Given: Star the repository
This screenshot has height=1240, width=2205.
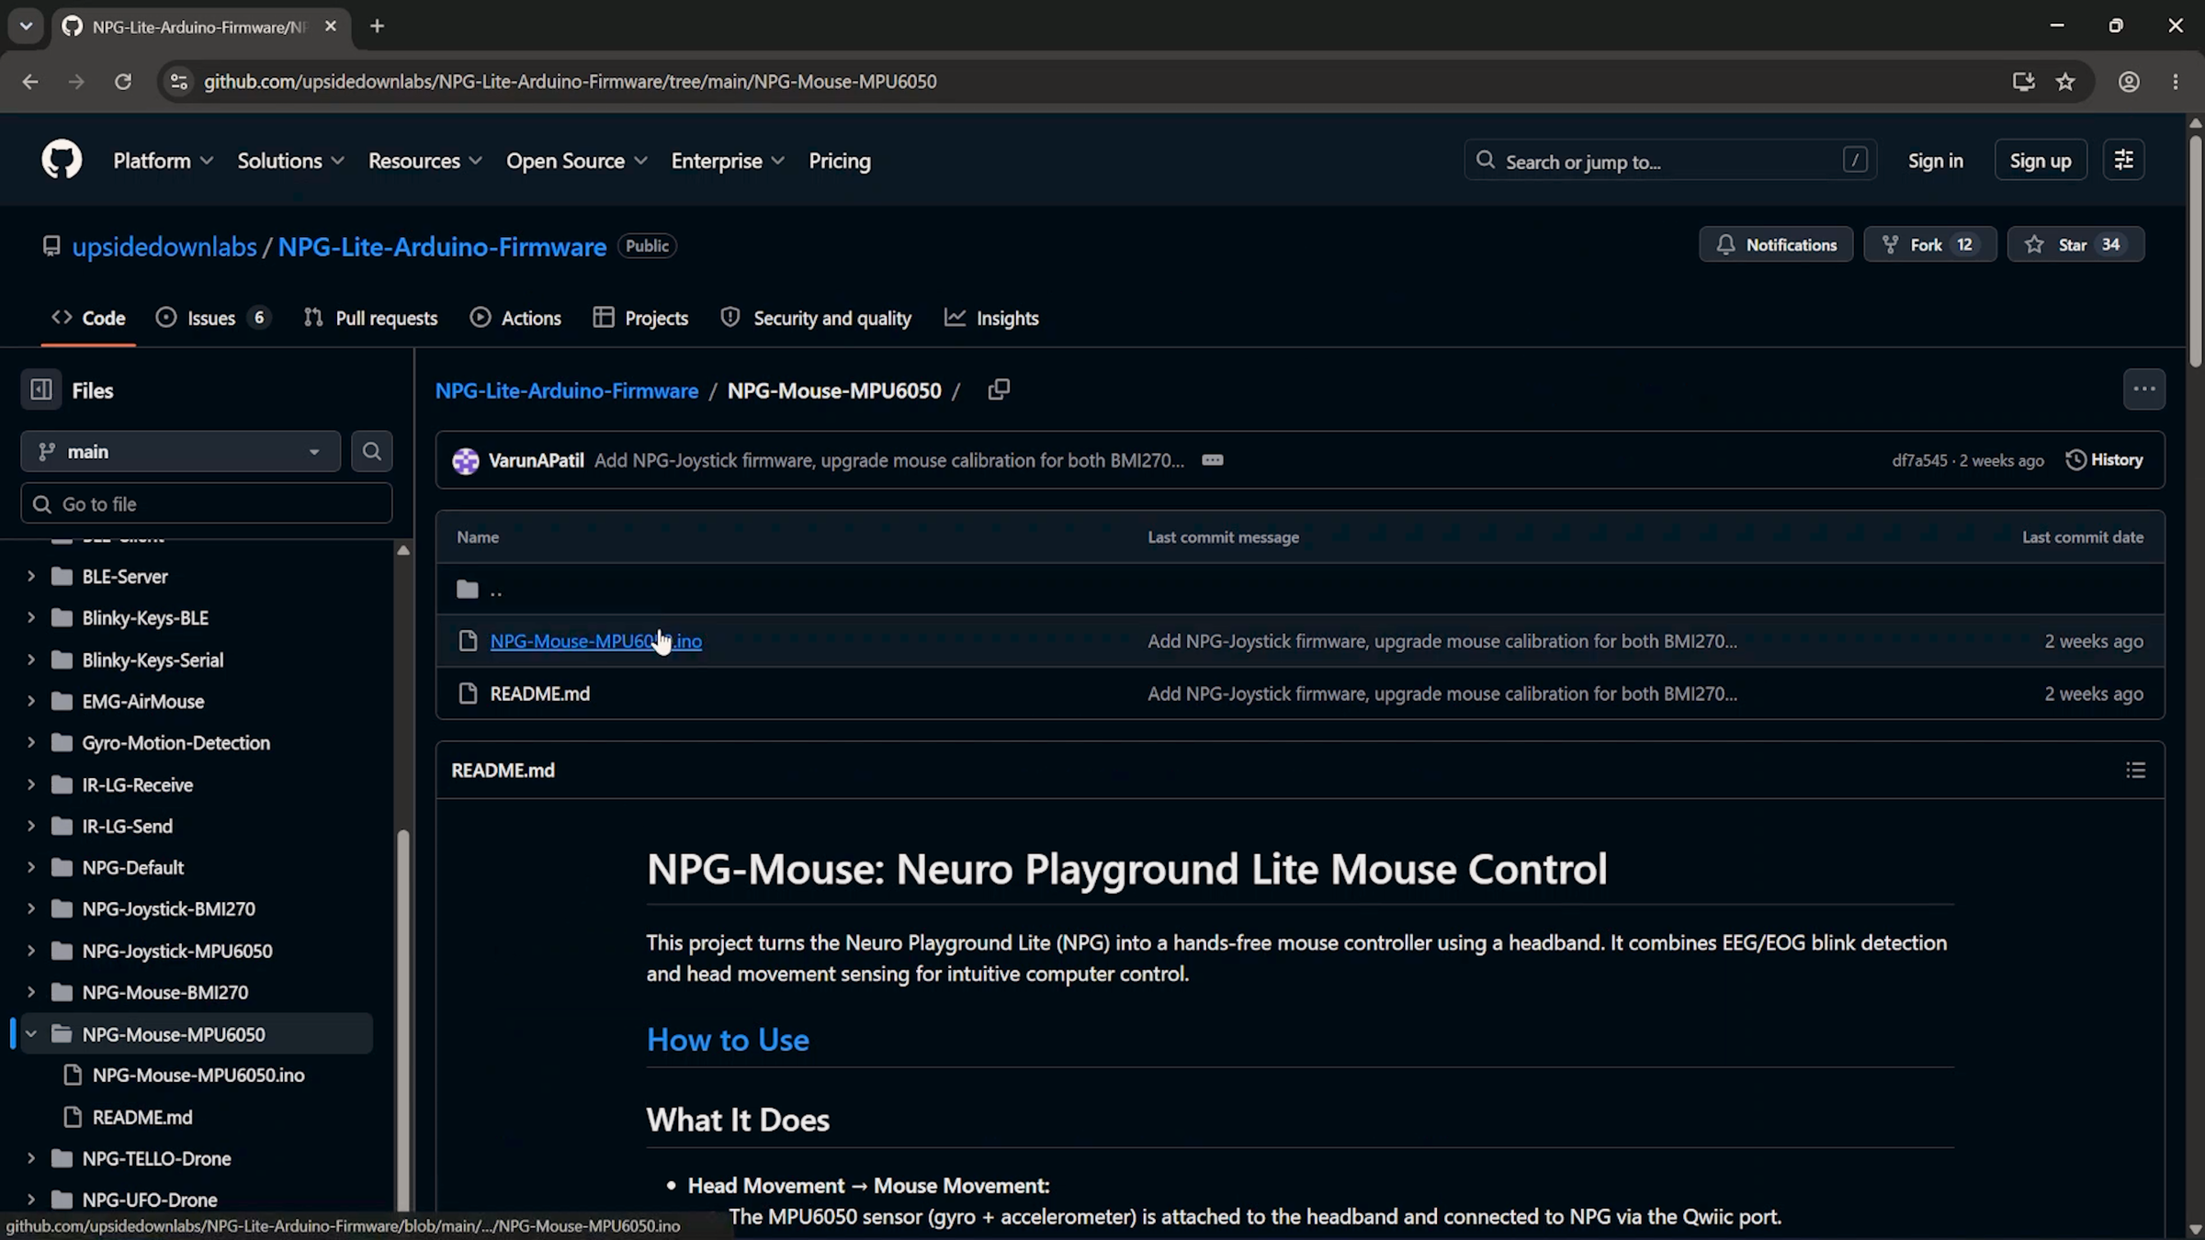Looking at the screenshot, I should coord(2075,245).
